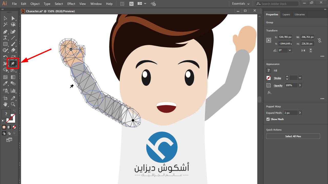Viewport: 328px width, 184px height.
Task: Click the Direct Selection tool
Action: (13, 18)
